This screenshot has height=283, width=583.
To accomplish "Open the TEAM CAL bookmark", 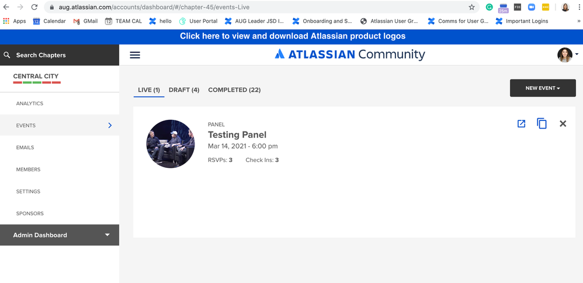I will click(123, 21).
